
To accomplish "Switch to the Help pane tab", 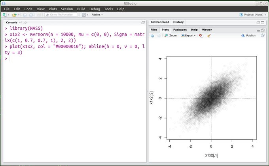I will [194, 30].
